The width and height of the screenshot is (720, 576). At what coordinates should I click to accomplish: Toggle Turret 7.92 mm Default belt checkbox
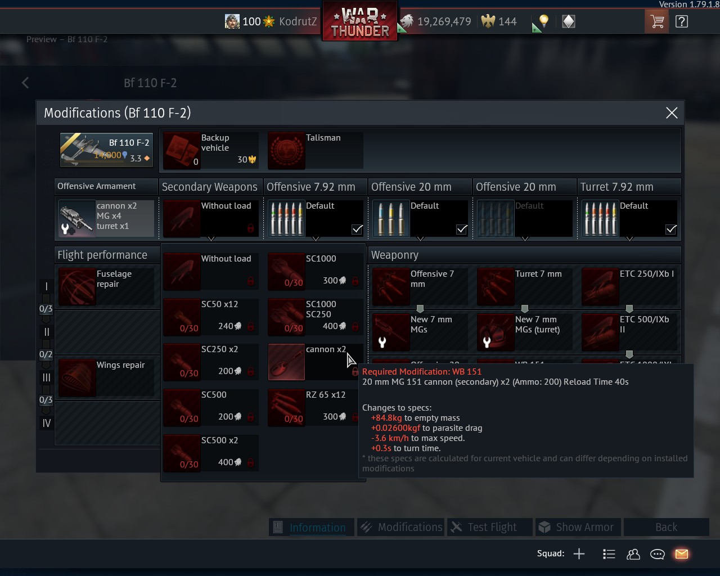pos(670,229)
